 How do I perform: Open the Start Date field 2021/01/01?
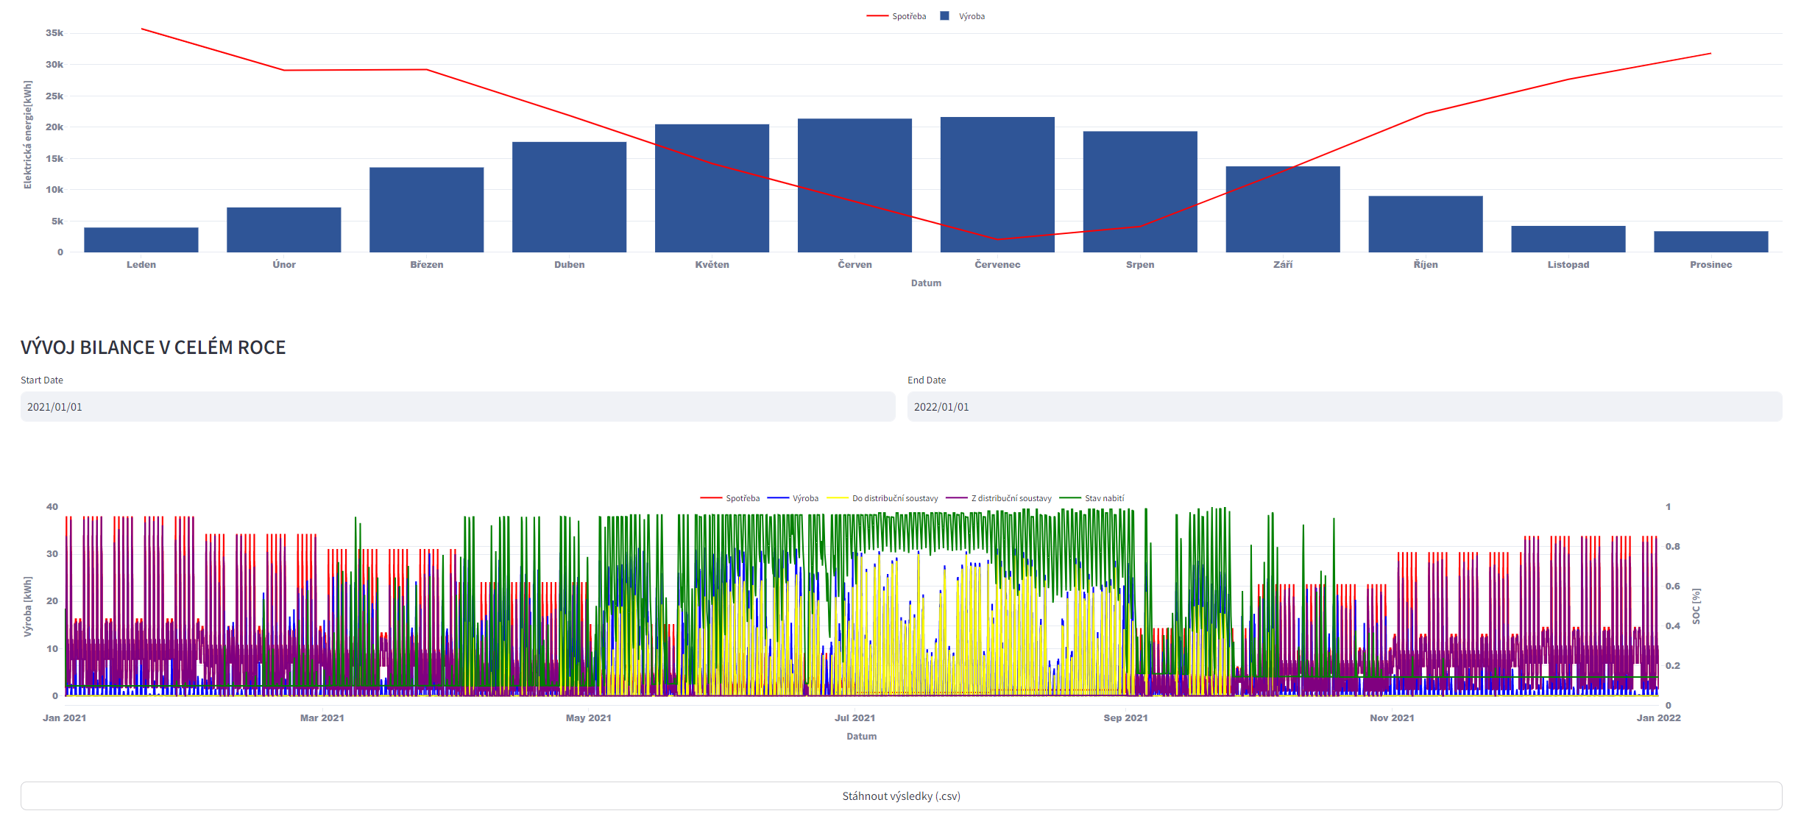coord(458,407)
